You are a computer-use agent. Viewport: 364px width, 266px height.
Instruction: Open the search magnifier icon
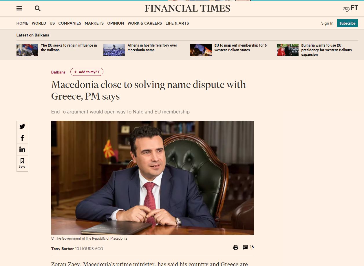click(38, 8)
